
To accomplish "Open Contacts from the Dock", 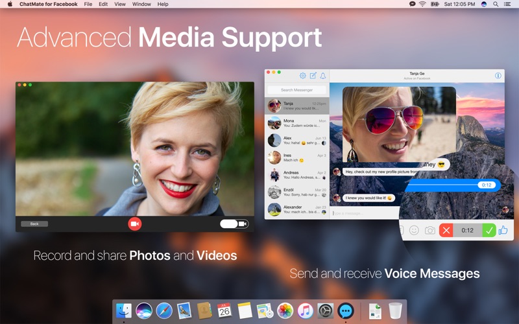I will [204, 311].
